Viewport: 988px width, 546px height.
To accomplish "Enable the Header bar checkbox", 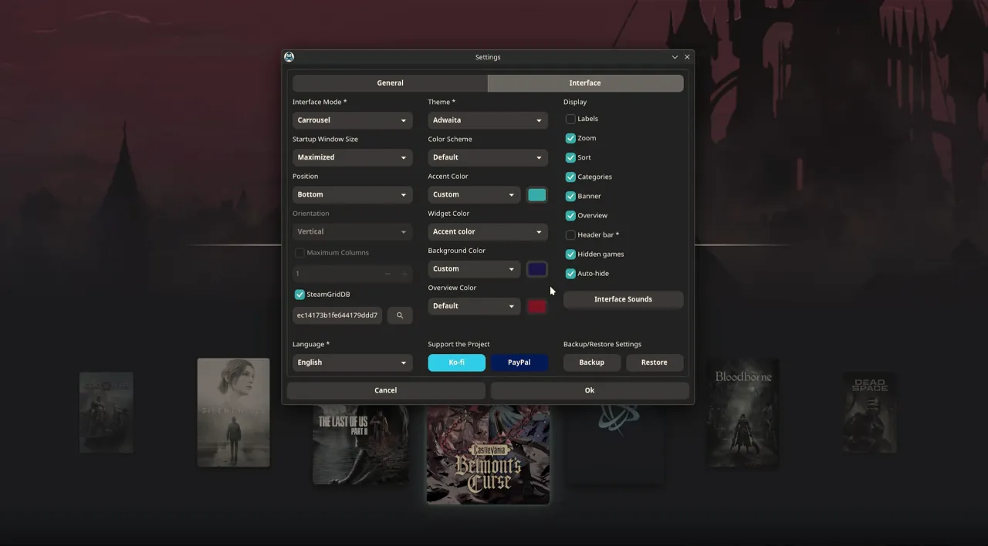I will (570, 234).
